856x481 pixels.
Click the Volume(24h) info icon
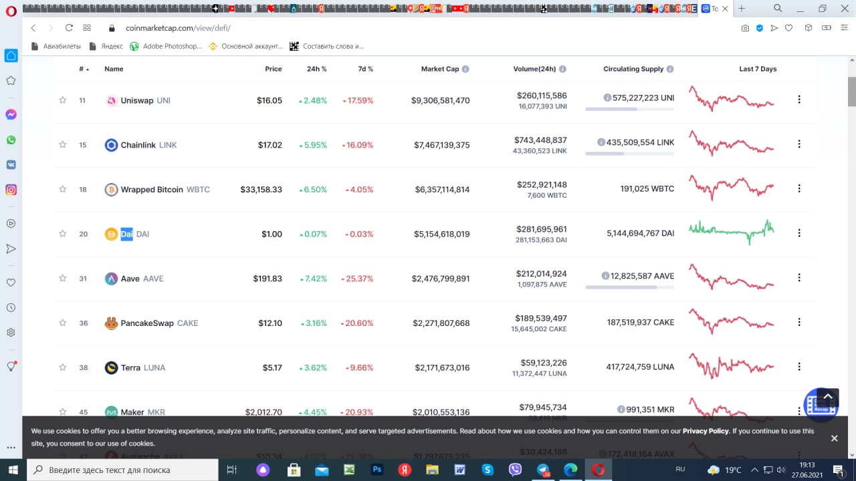point(562,69)
